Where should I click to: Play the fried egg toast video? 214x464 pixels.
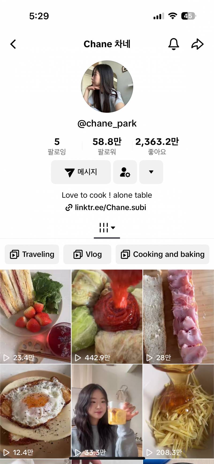coord(35,411)
